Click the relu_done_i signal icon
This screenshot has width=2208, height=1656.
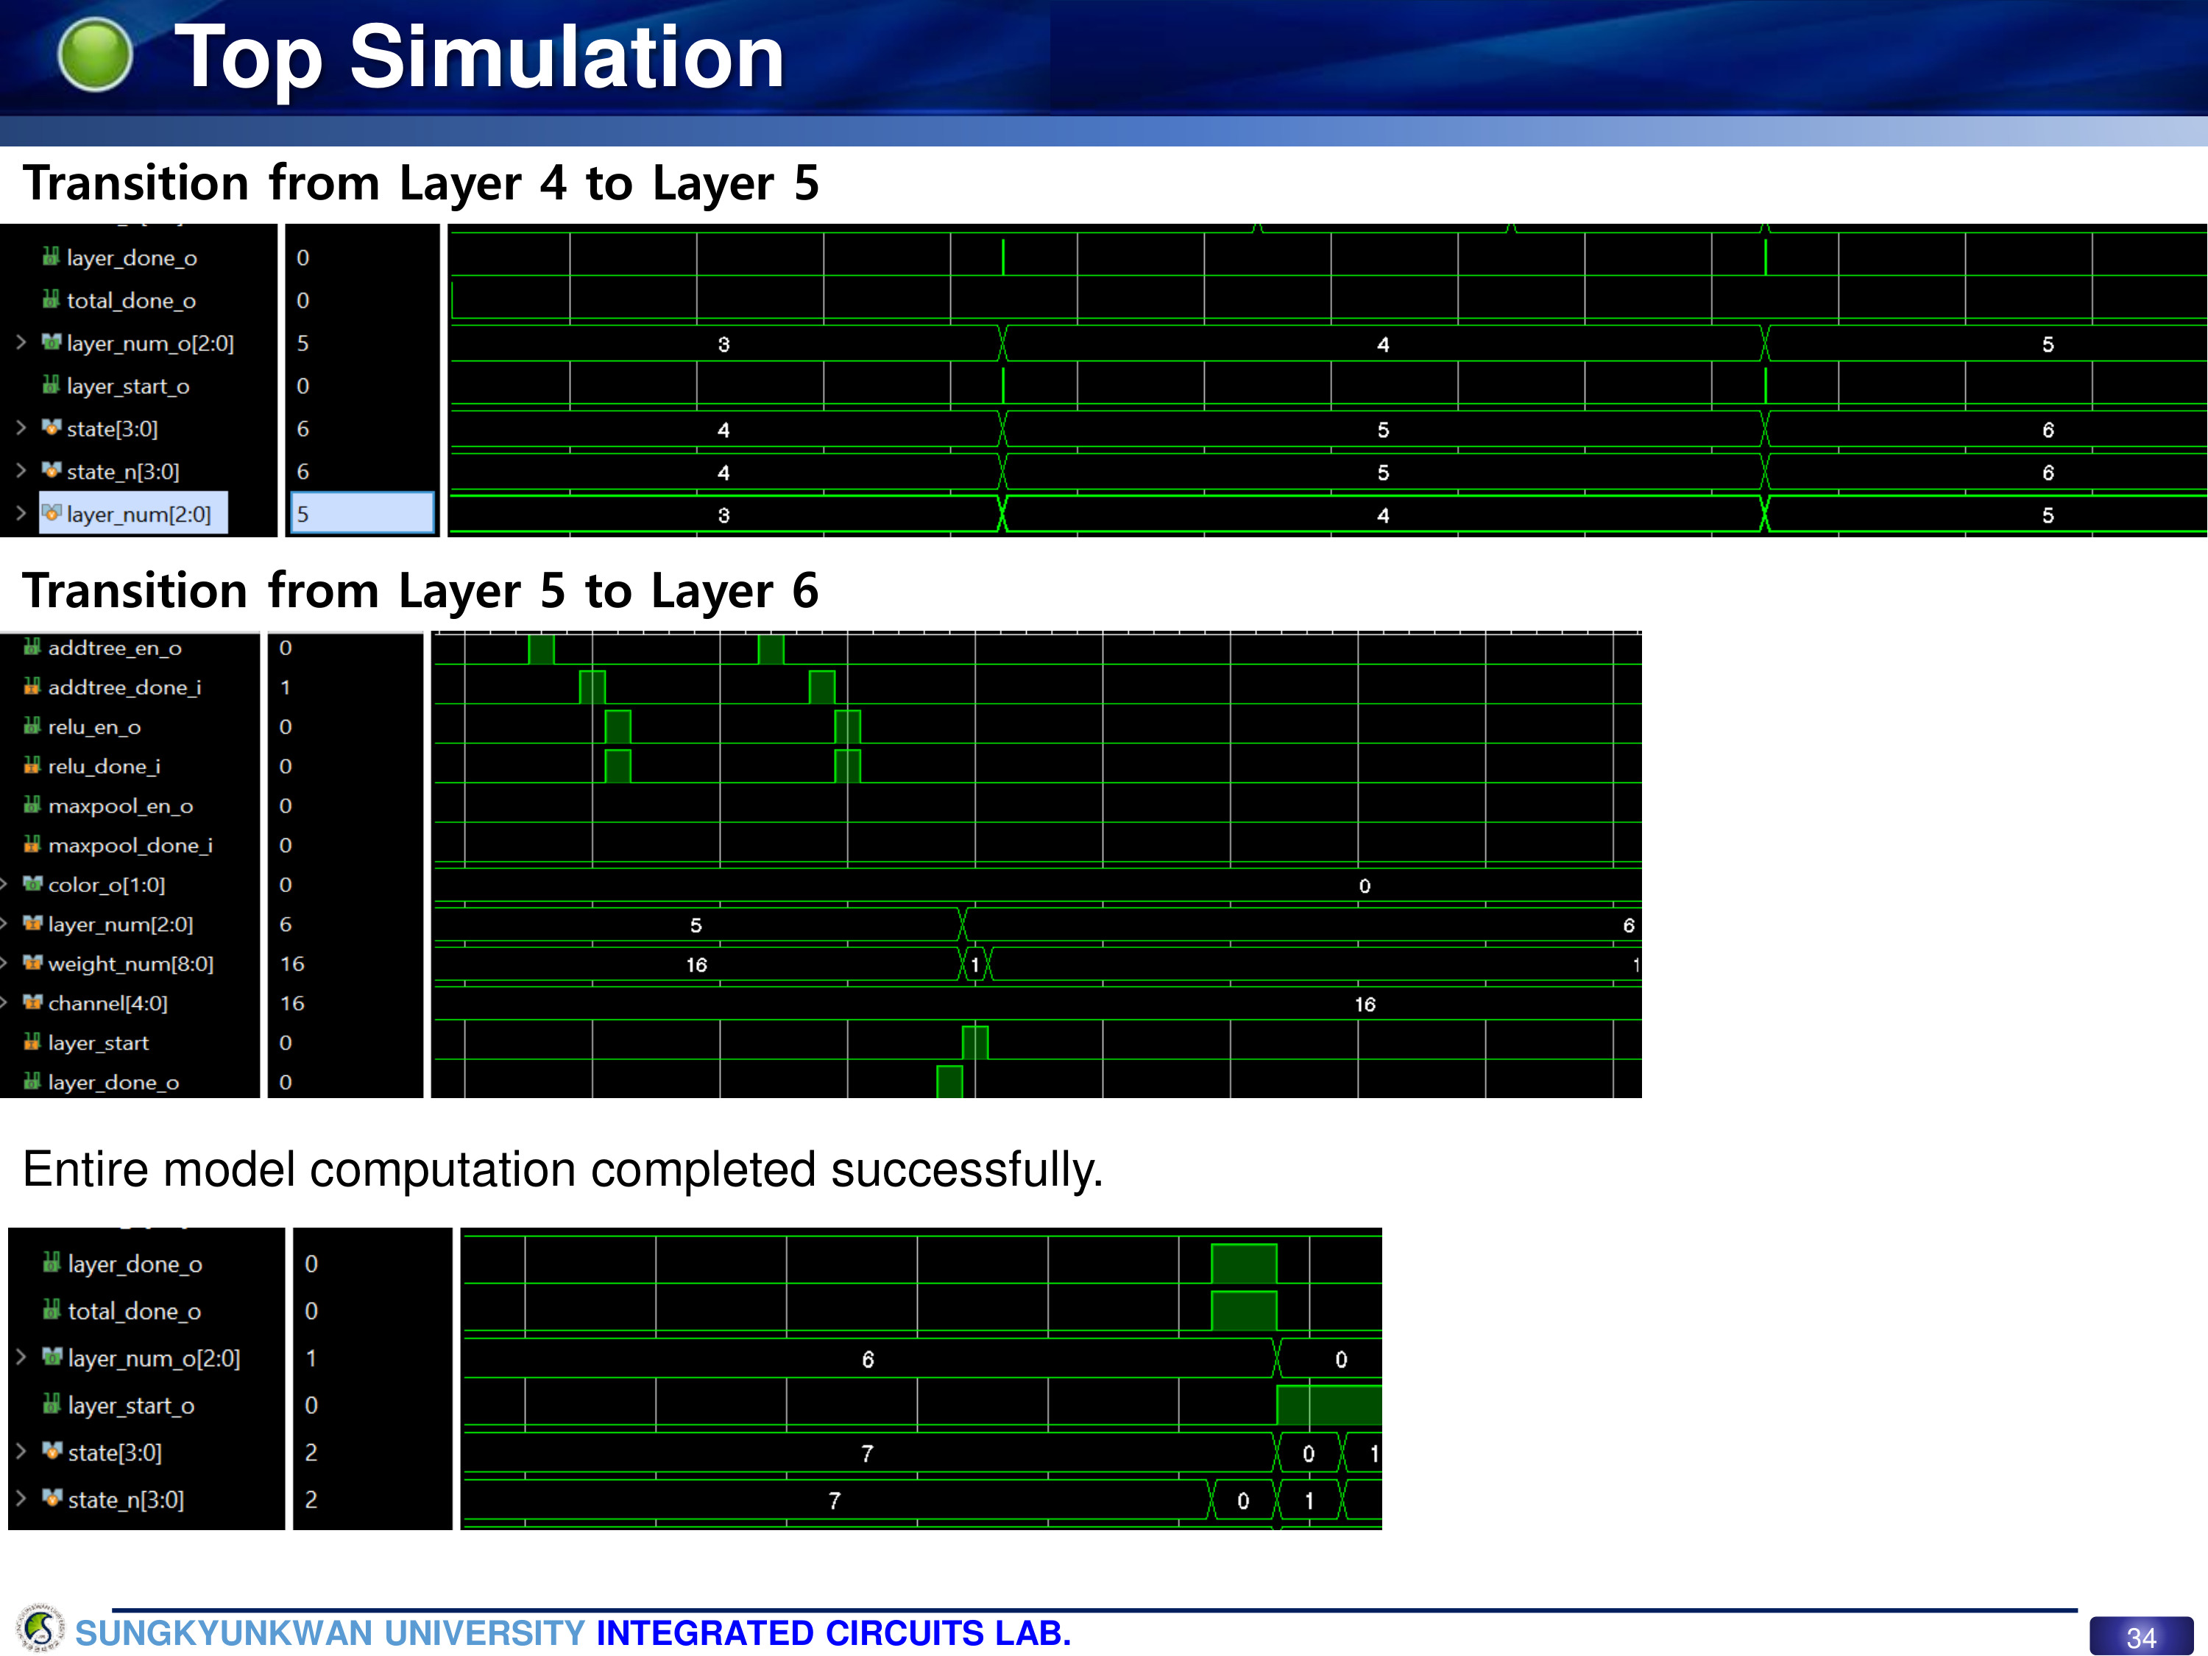click(x=32, y=765)
